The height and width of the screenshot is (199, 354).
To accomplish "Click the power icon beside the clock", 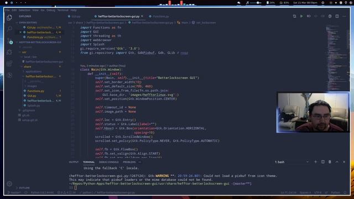I will tap(323, 3).
